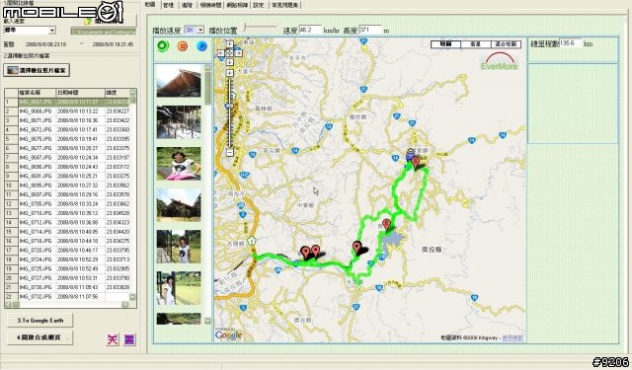Click the 播放位置 playback position slider
632x370 pixels.
[x=261, y=28]
